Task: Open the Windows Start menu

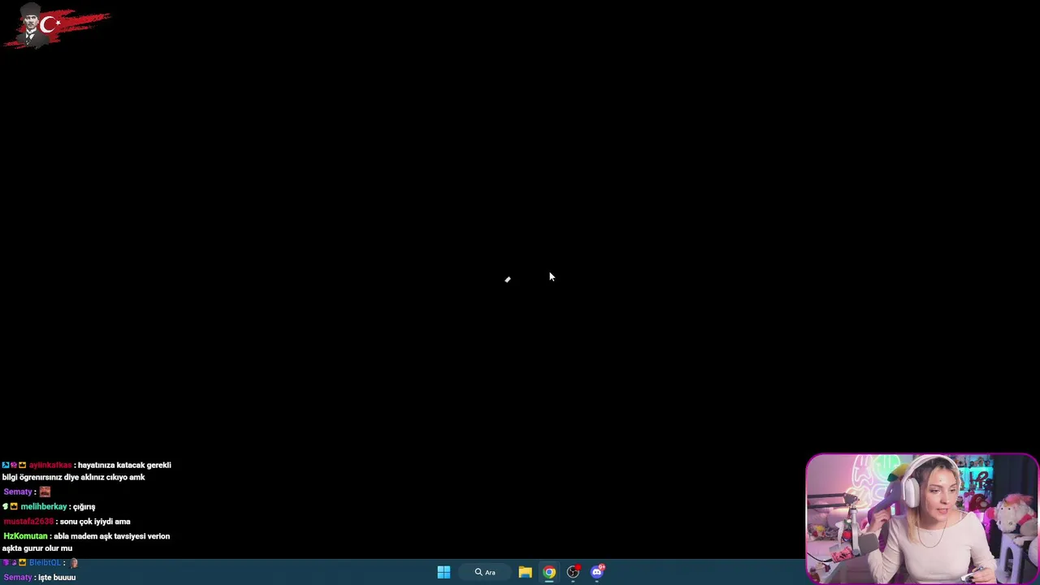Action: coord(444,572)
